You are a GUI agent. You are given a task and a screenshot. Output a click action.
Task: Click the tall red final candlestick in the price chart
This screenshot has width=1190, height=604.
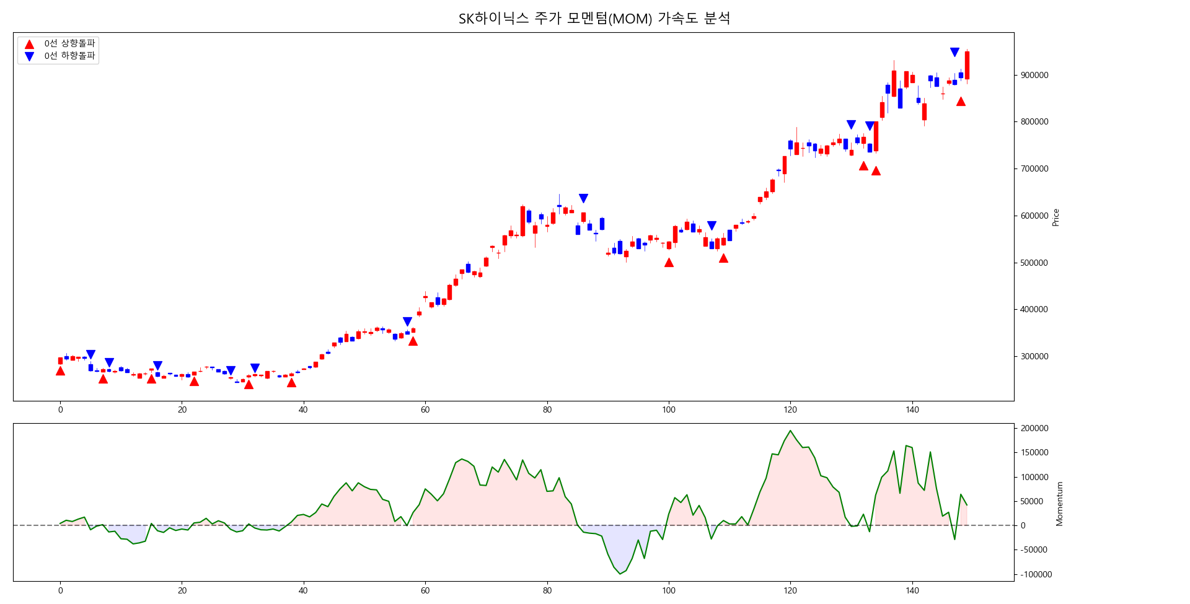coord(967,65)
